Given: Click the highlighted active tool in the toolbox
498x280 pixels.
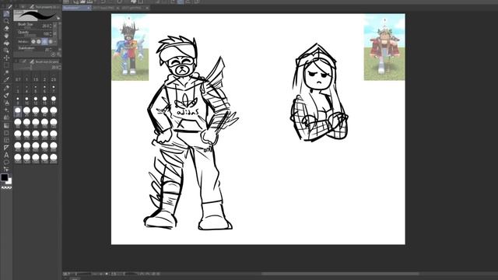Looking at the screenshot, I should click(6, 14).
